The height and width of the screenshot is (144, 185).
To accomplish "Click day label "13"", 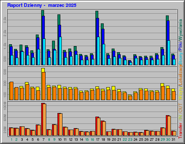I will [x=76, y=140].
